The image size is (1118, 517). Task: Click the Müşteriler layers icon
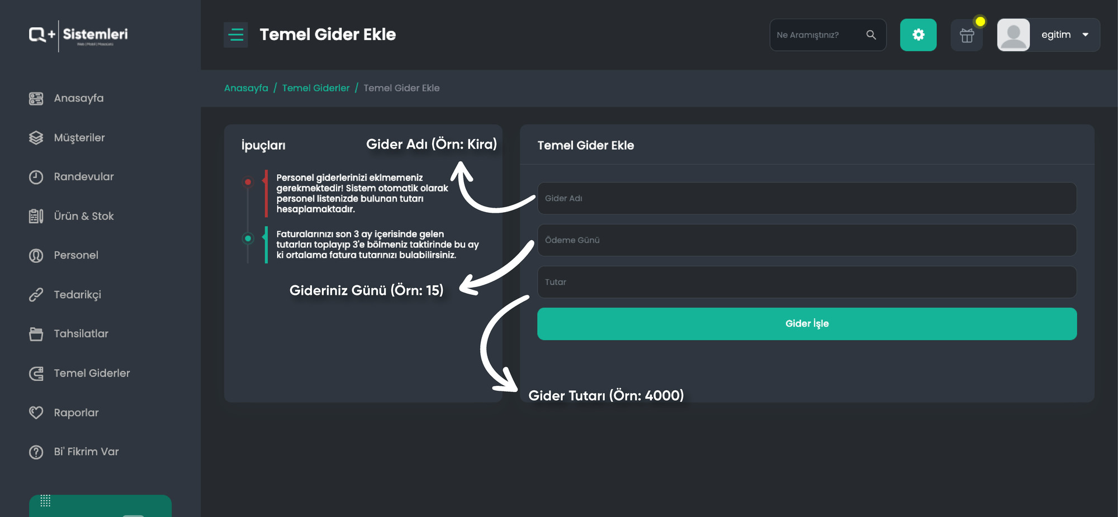pyautogui.click(x=36, y=138)
